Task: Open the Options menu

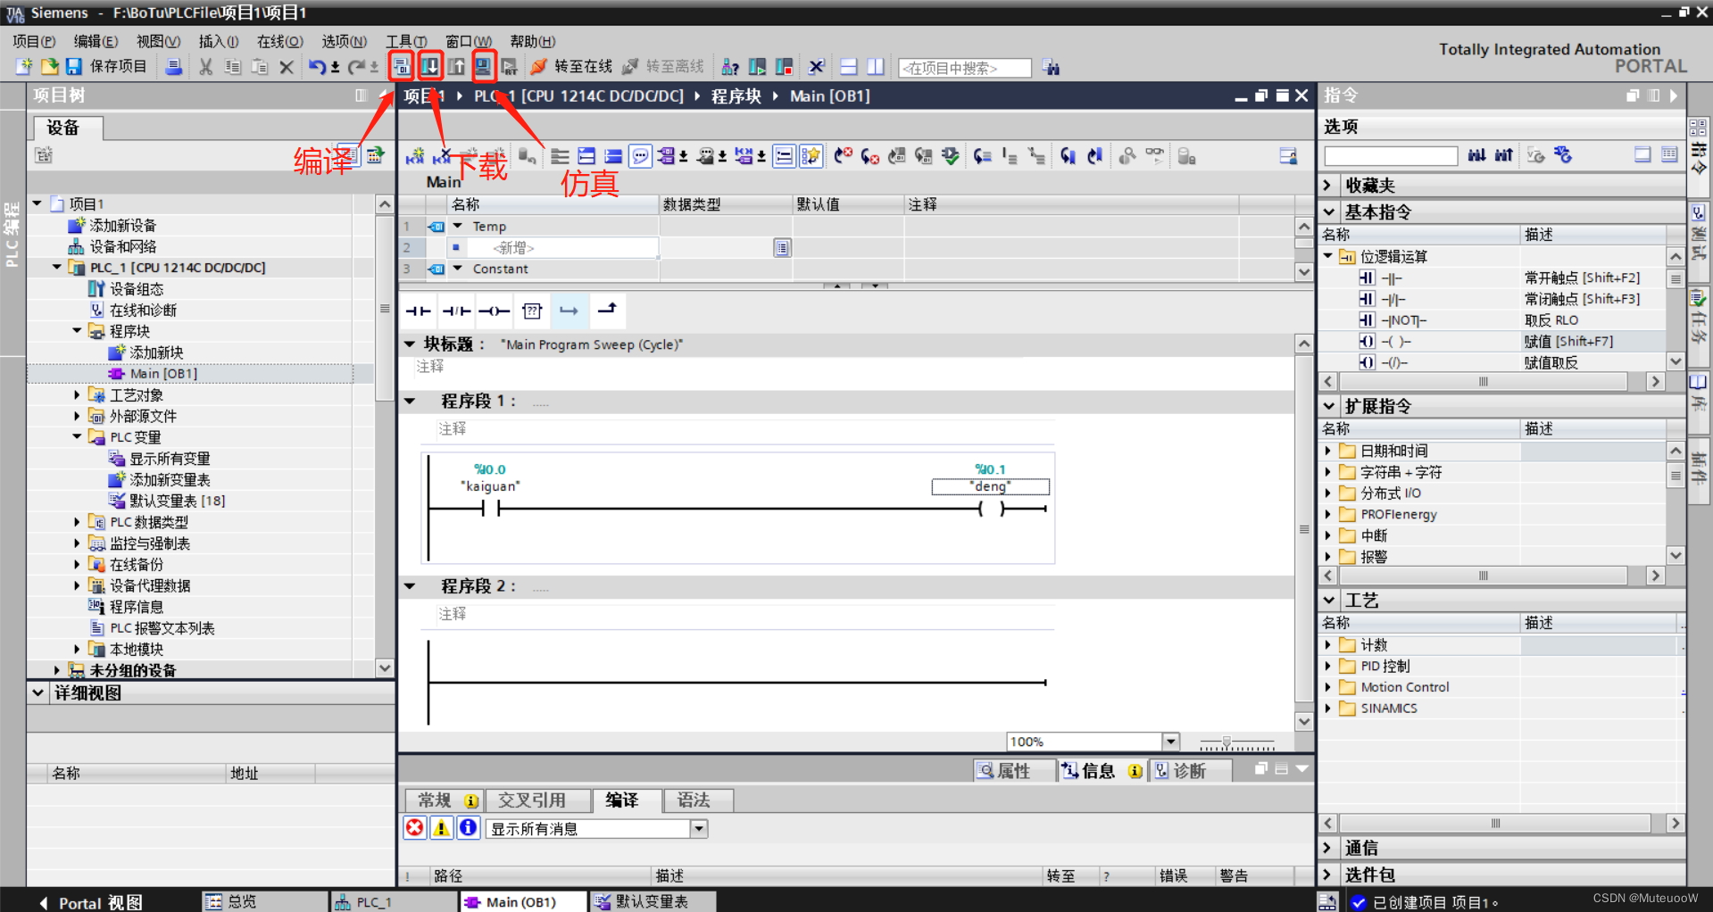Action: click(x=345, y=41)
